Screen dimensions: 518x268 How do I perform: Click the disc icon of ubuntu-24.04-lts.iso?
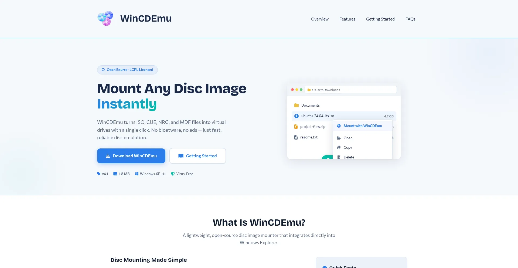297,116
